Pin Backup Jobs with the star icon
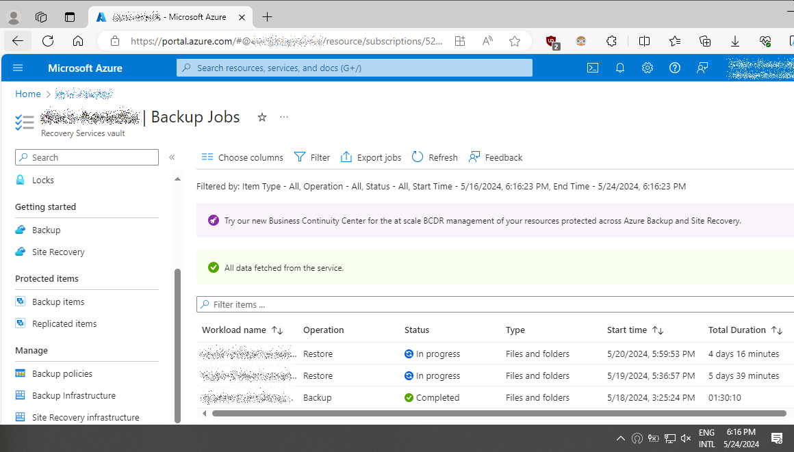Viewport: 794px width, 452px height. [261, 118]
